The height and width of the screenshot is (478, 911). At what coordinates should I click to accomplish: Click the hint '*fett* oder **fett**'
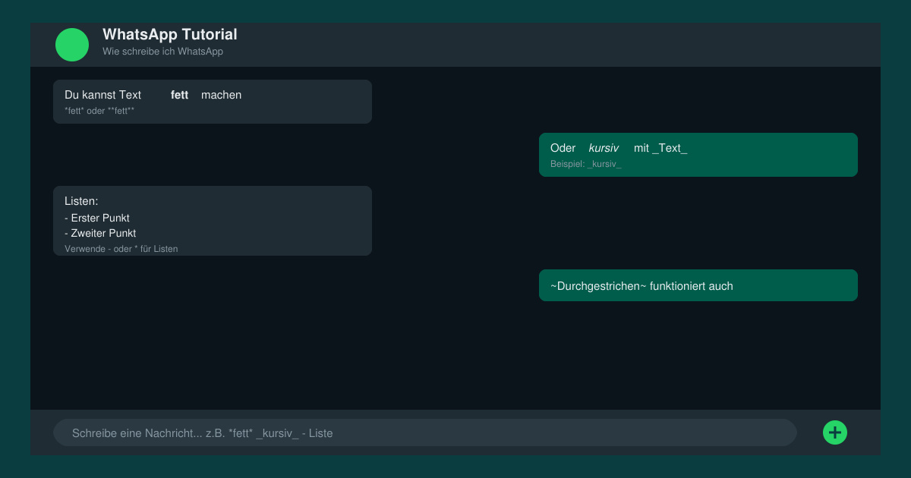(99, 111)
